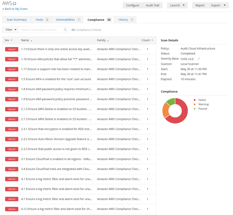Click the count value in the 1.5 row
Screen dimensions: 233x215
click(147, 79)
